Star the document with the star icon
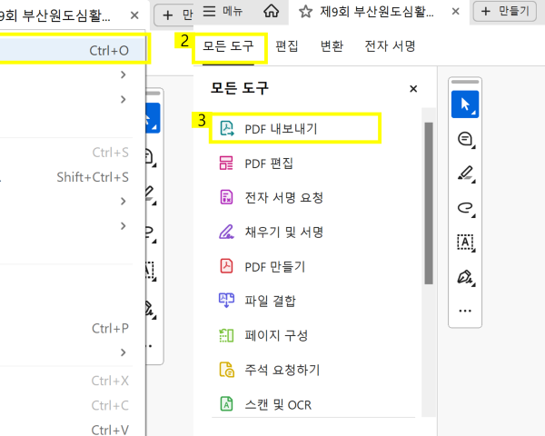Viewport: 545px width, 436px height. (x=305, y=12)
